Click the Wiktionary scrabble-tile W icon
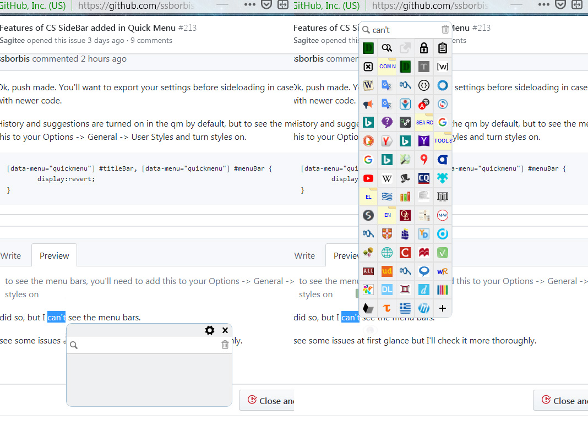Screen dimensions: 588x431 pyautogui.click(x=368, y=85)
